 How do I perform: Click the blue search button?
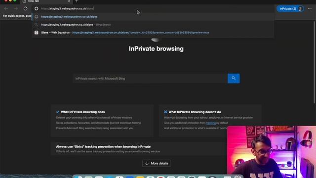click(x=234, y=78)
